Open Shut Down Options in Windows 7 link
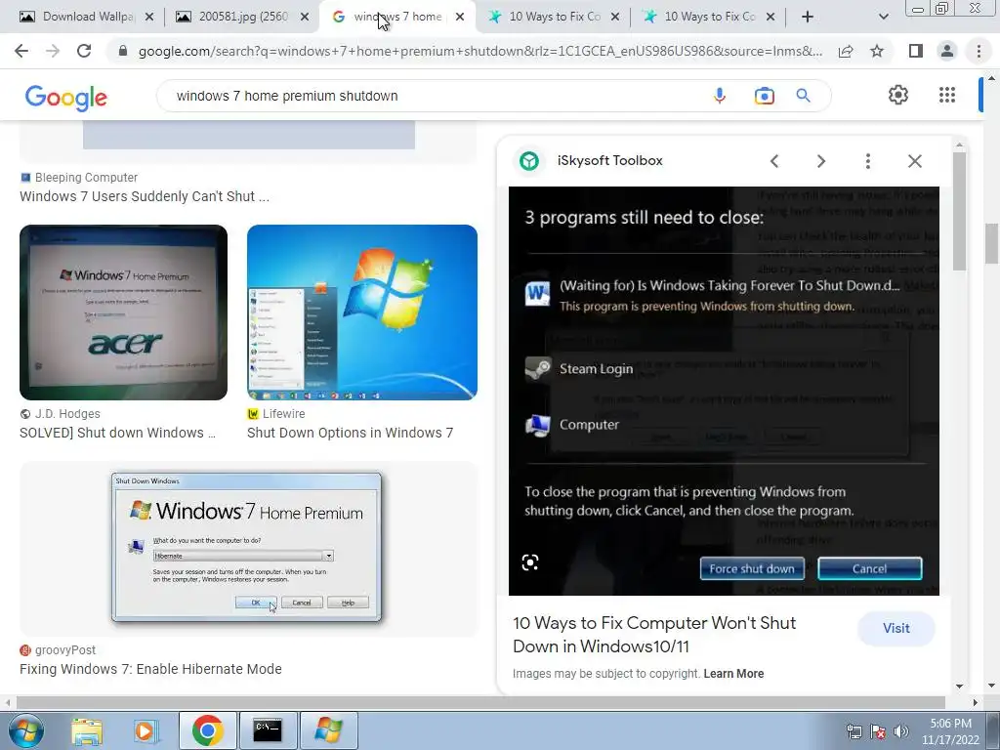 351,433
